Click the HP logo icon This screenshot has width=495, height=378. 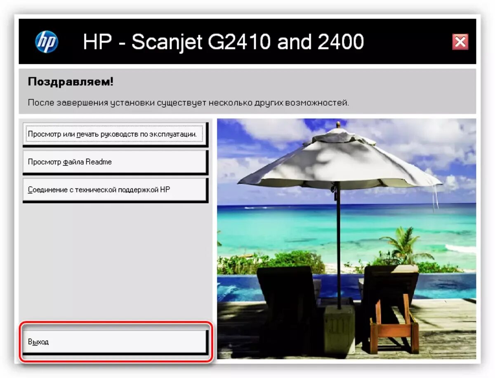(x=47, y=42)
